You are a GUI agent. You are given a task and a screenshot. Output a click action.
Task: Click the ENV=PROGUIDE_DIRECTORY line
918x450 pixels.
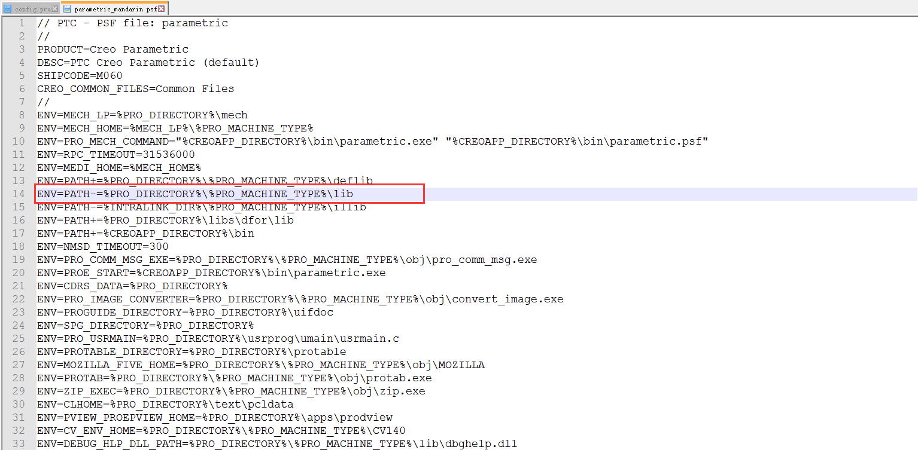186,313
